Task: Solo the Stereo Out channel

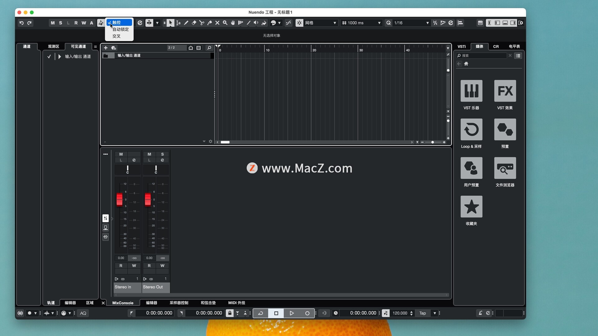Action: point(162,154)
